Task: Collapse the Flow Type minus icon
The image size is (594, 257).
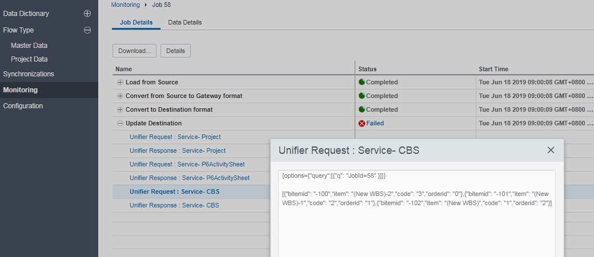Action: [87, 30]
